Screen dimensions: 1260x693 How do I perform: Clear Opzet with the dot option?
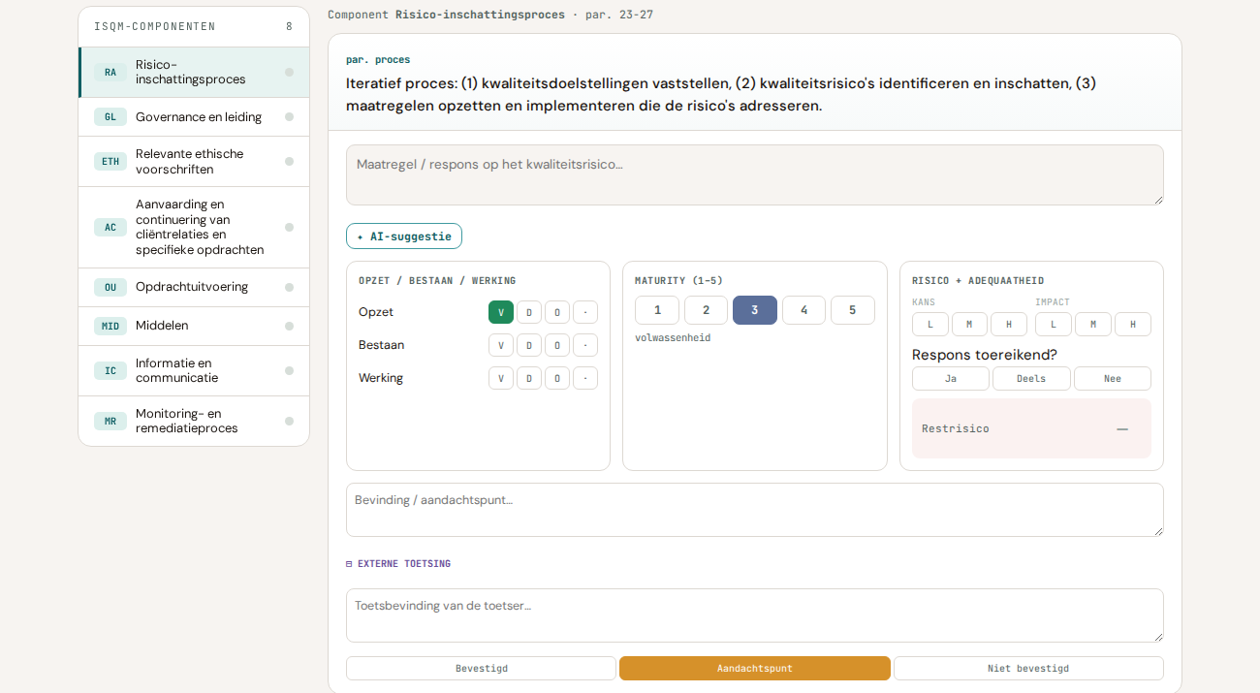[585, 312]
